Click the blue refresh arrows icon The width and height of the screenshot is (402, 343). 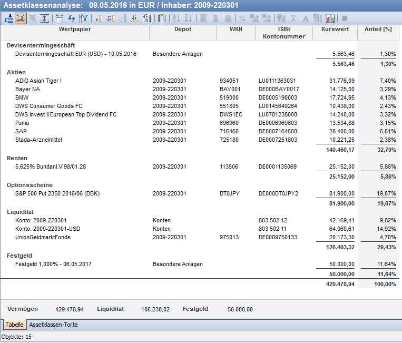click(x=72, y=18)
